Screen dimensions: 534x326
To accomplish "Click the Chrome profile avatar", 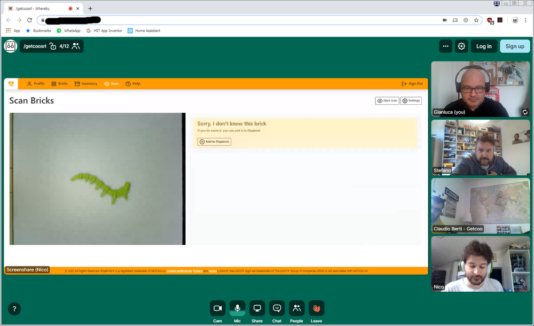I will click(515, 20).
